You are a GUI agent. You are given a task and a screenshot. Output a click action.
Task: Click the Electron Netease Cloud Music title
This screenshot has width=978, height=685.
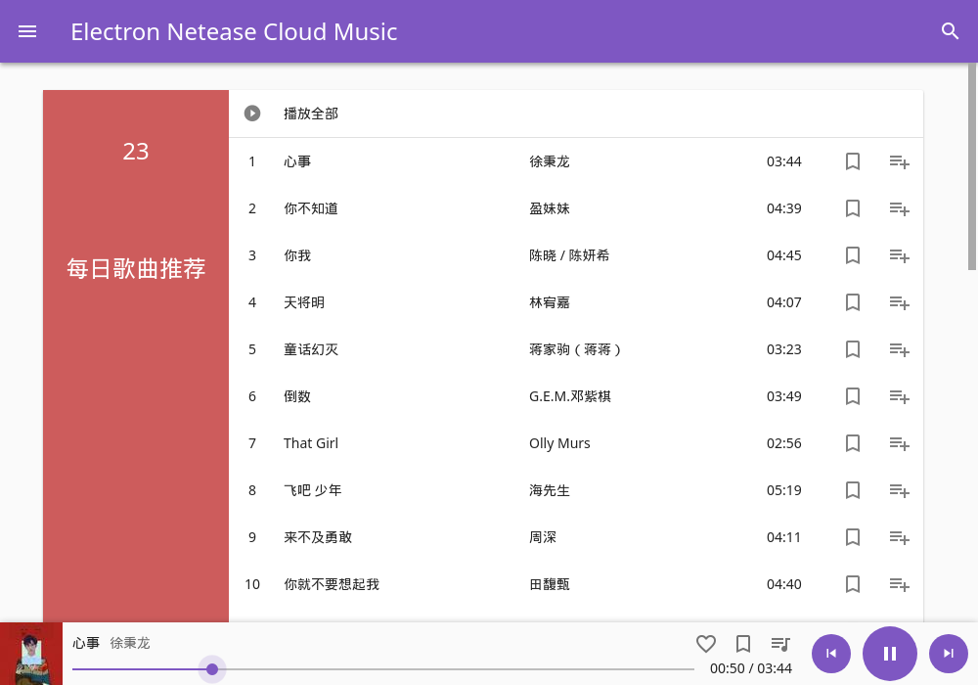point(234,32)
